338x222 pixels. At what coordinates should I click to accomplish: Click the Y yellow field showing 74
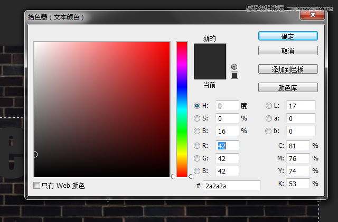[298, 171]
